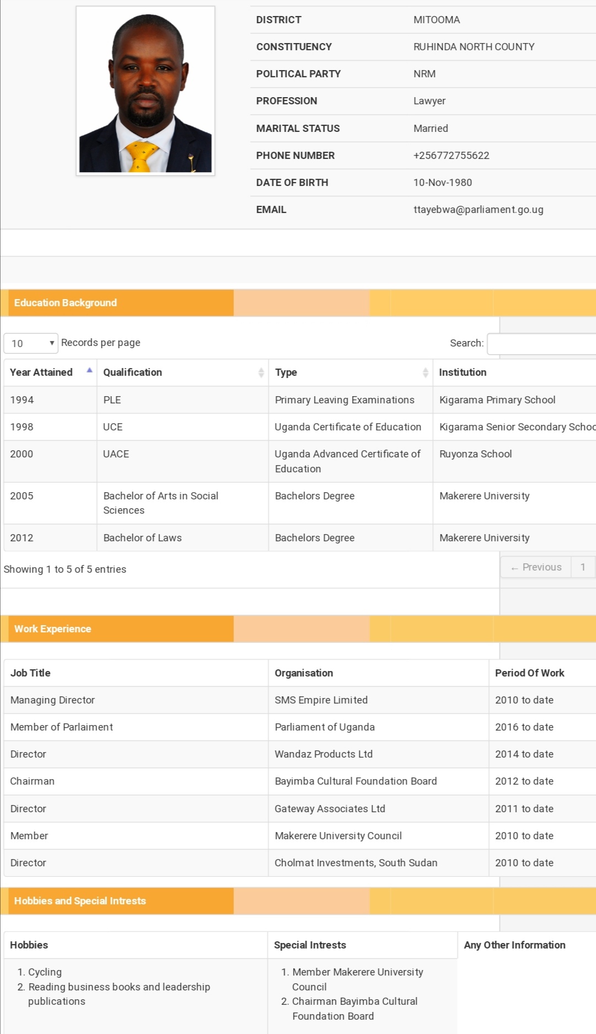The width and height of the screenshot is (596, 1034).
Task: Click the email ttayebwa@parliament.go.ug
Action: [478, 210]
